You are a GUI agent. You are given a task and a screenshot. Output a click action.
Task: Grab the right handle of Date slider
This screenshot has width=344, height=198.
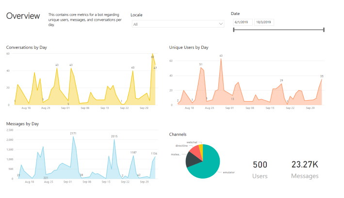(x=324, y=30)
